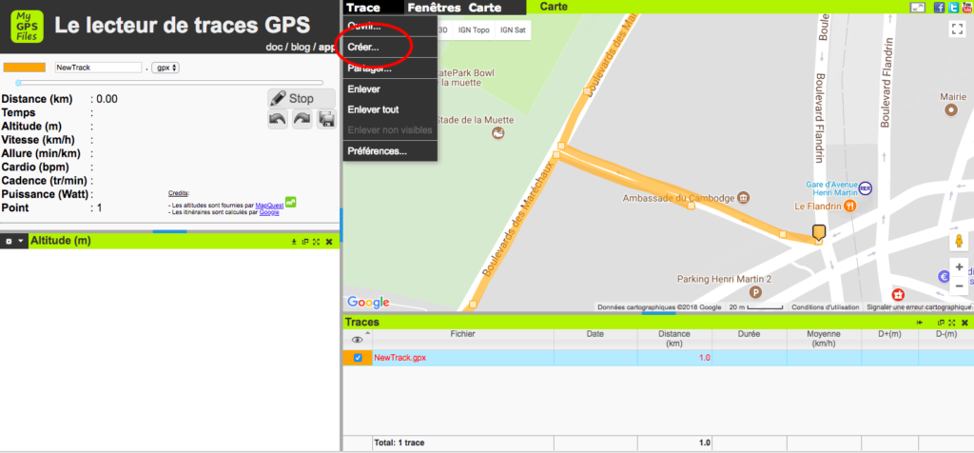Click the Google logo on map
Screen dimensions: 974x453
(x=368, y=303)
